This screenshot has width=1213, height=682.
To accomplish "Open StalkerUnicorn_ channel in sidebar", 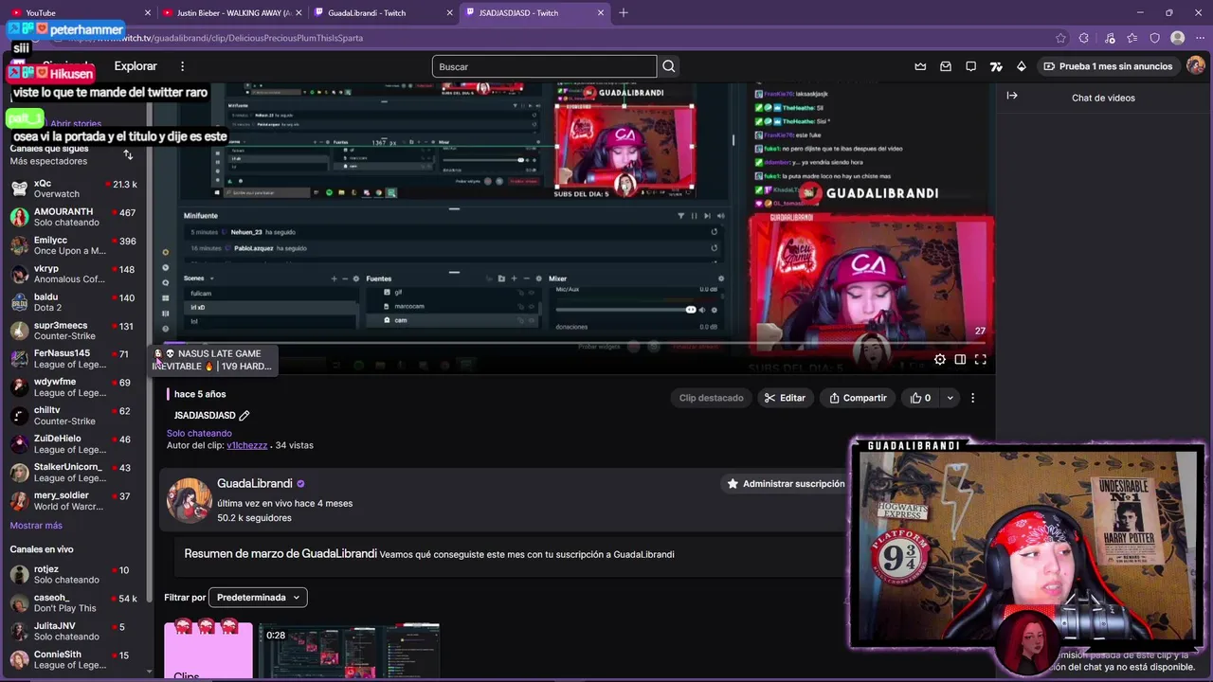I will coord(74,472).
